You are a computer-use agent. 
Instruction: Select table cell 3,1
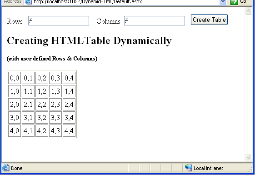pyautogui.click(x=28, y=117)
